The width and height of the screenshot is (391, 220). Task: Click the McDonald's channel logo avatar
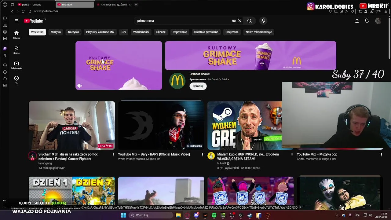click(x=177, y=81)
